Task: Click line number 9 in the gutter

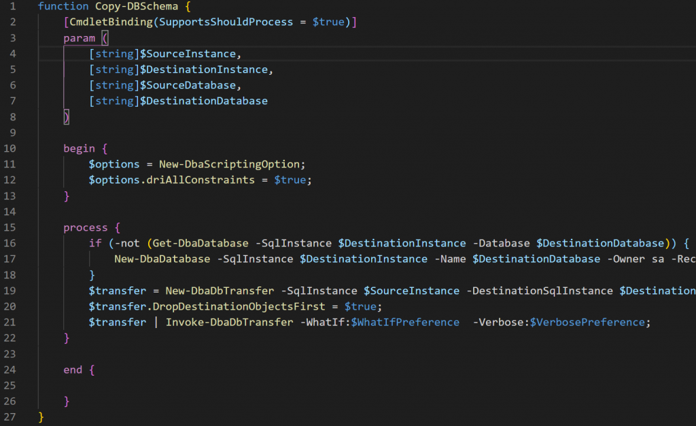Action: pos(12,133)
